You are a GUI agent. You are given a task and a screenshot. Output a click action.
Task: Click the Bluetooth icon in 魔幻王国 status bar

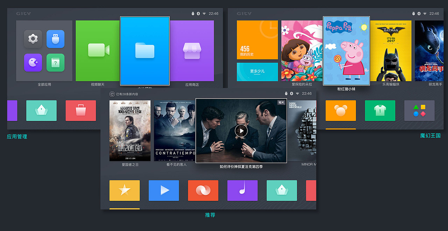point(419,14)
